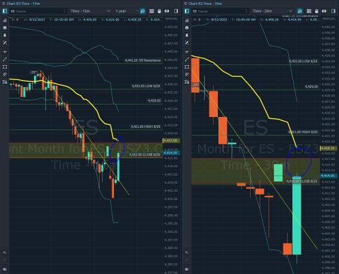Viewport: 339px width, 274px height.
Task: Select the trend line tool in 15m sidebar
Action: 5,59
